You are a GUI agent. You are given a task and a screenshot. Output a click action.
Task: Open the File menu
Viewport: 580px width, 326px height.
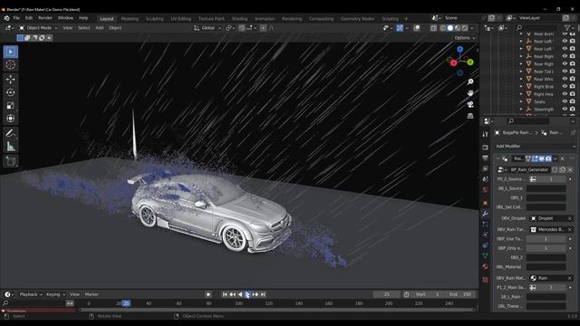coord(16,18)
